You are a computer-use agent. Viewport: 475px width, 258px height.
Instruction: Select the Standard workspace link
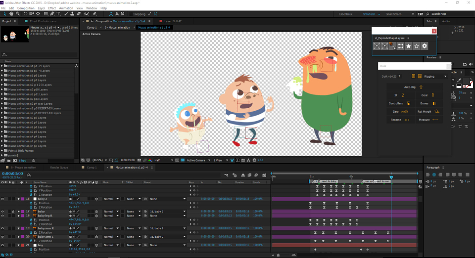click(369, 14)
